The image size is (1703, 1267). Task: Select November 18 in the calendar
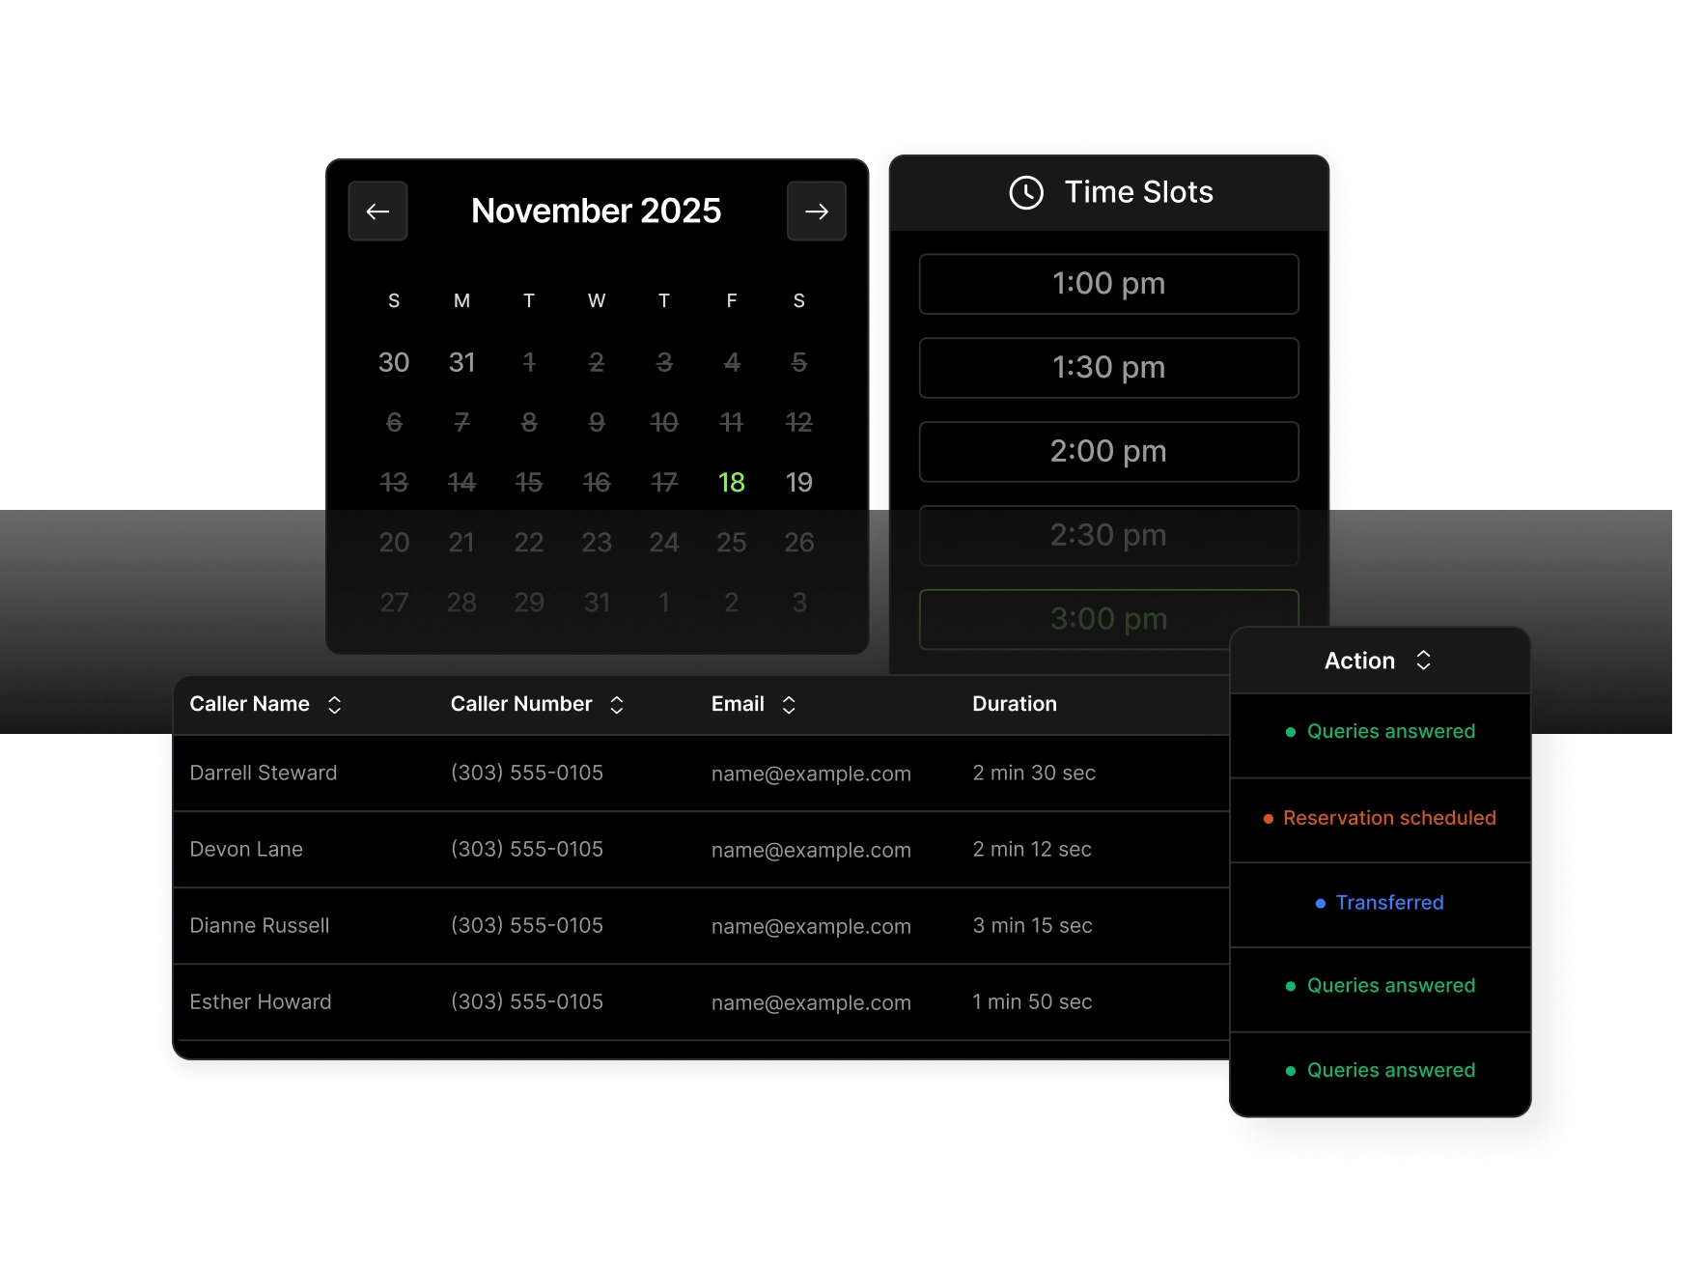pyautogui.click(x=732, y=482)
